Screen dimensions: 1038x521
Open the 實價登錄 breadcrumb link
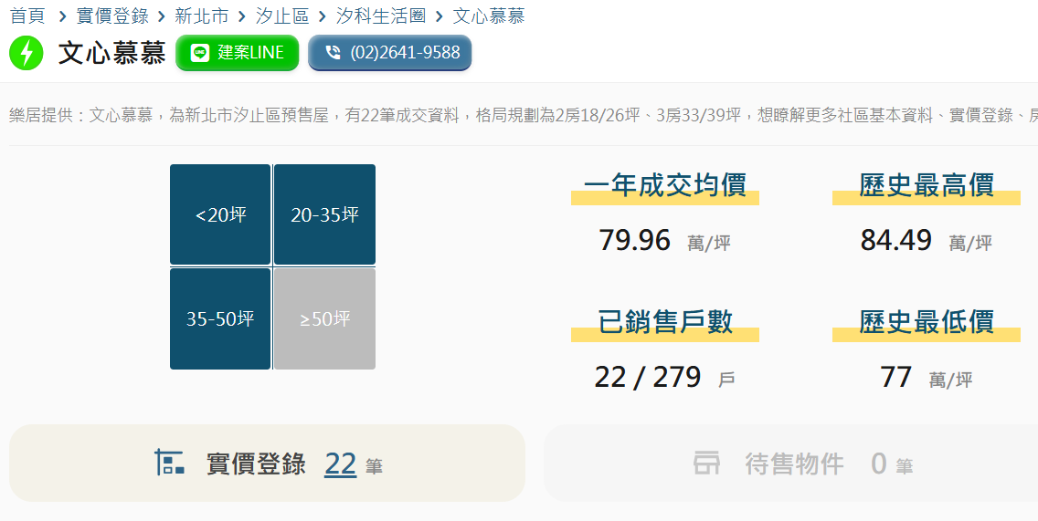[x=111, y=16]
